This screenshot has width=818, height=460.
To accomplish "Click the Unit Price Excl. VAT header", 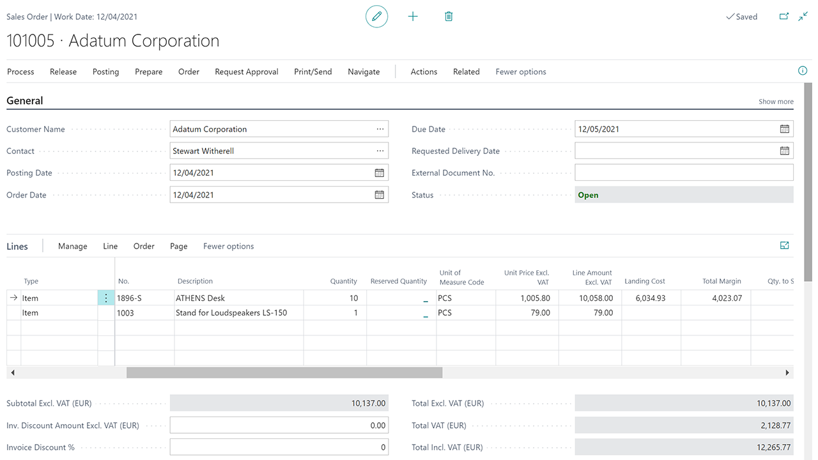I will click(x=527, y=277).
